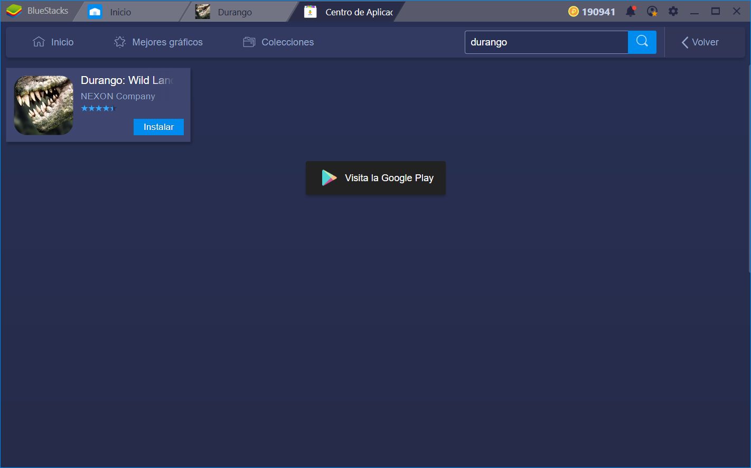751x468 pixels.
Task: Open Mejores gráficos section
Action: tap(158, 42)
